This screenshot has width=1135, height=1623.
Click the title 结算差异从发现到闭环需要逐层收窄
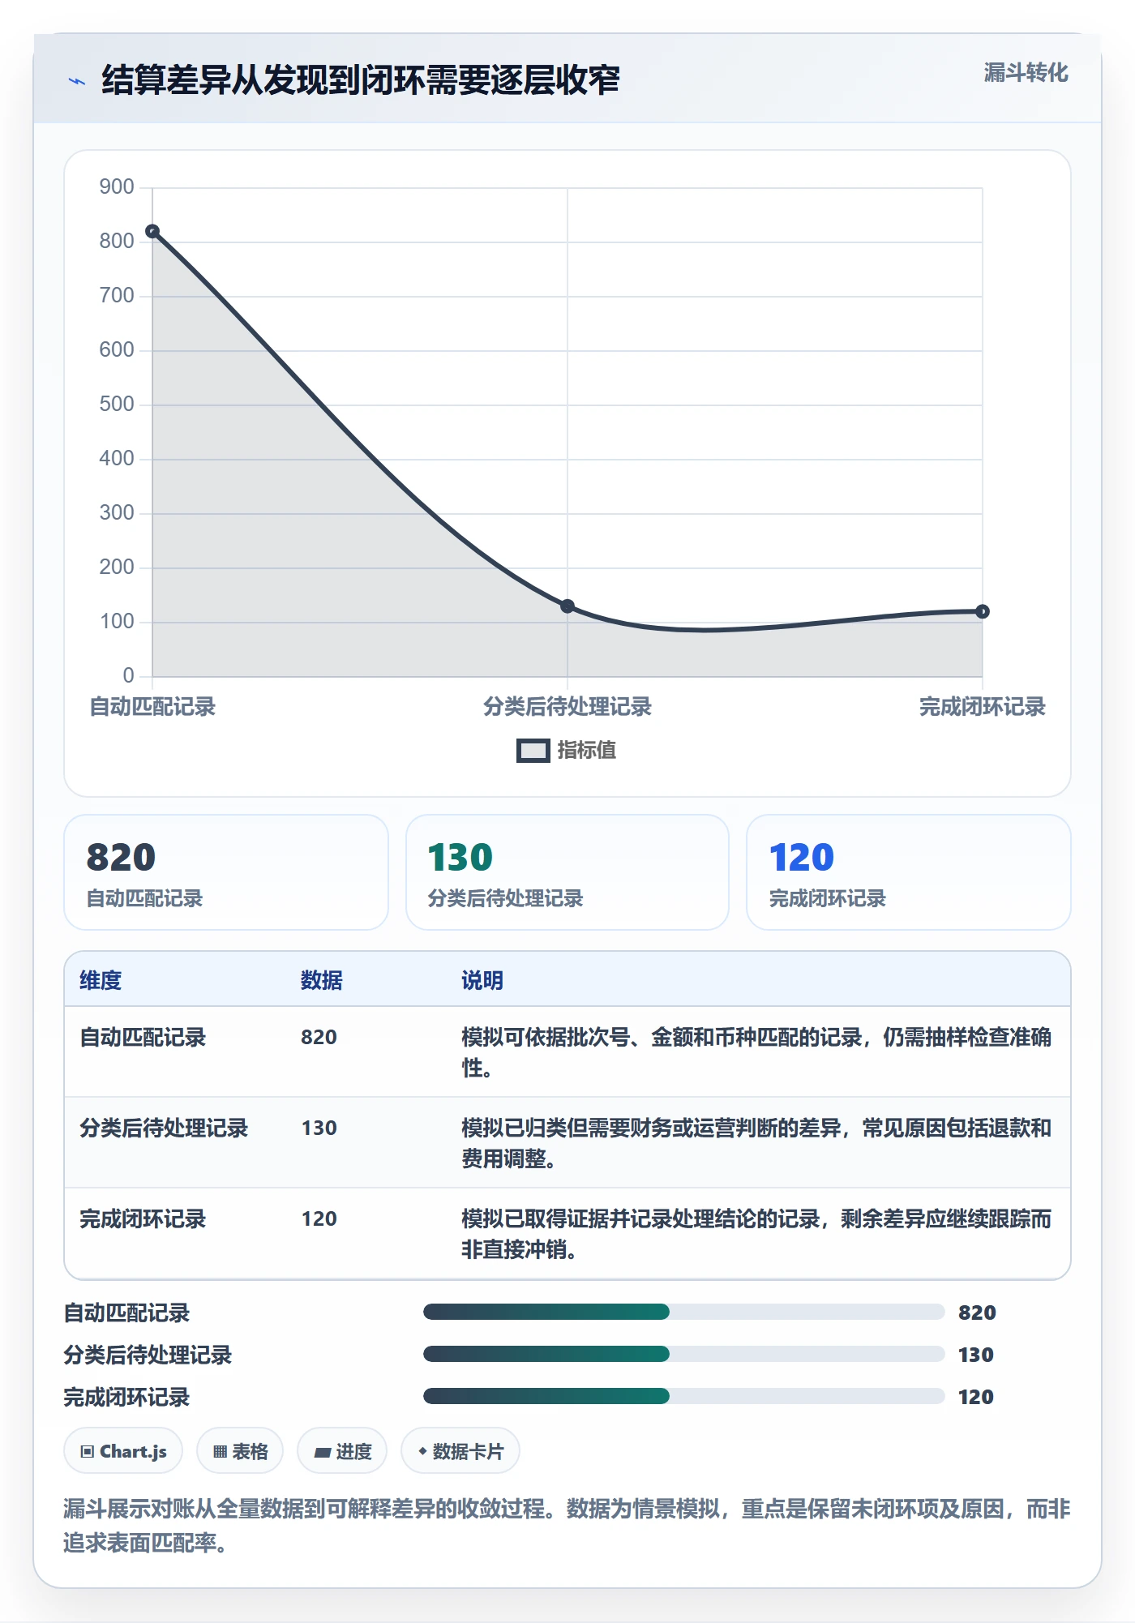click(x=361, y=80)
